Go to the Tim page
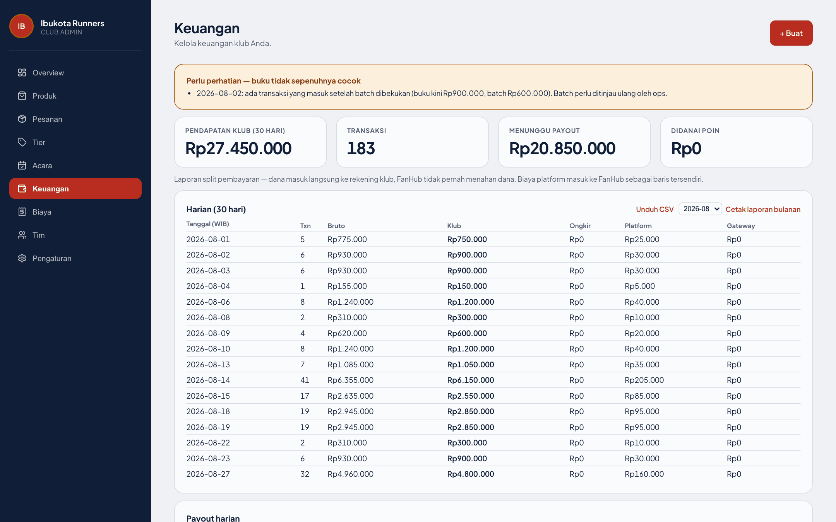The height and width of the screenshot is (522, 836). tap(75, 235)
